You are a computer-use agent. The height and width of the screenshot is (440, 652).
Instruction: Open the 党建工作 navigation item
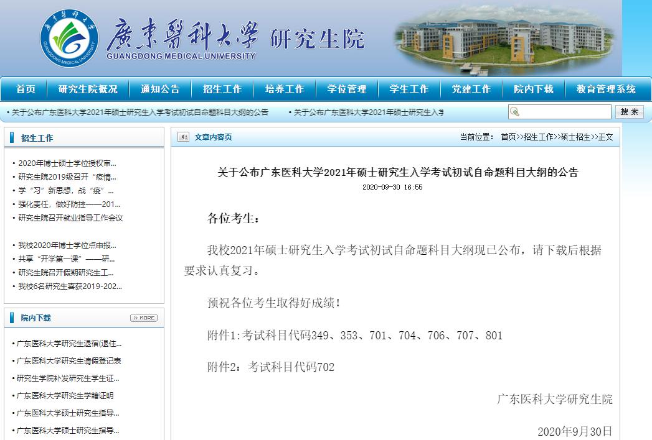tap(471, 89)
